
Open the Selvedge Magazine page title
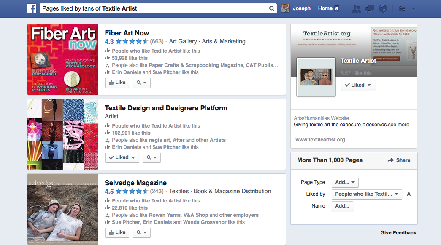click(135, 183)
